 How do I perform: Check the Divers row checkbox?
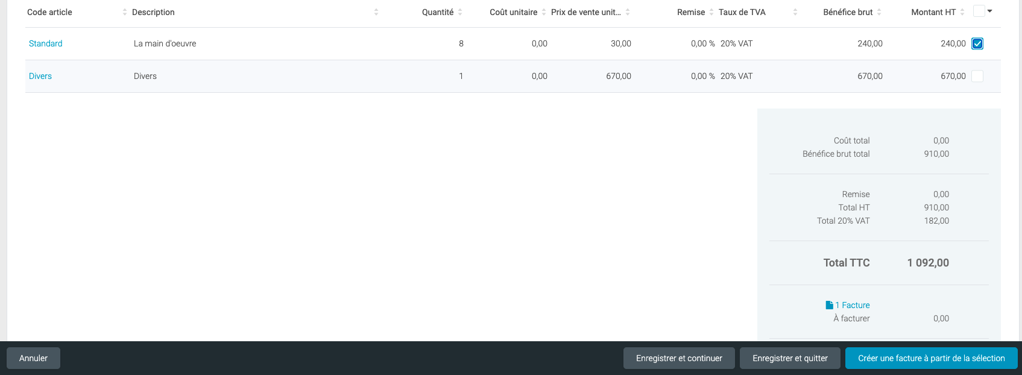tap(977, 76)
